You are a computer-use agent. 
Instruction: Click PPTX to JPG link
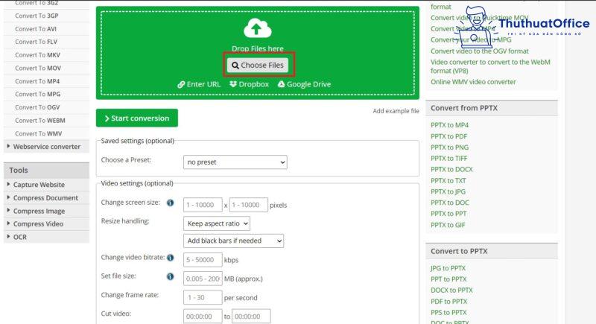click(x=448, y=192)
